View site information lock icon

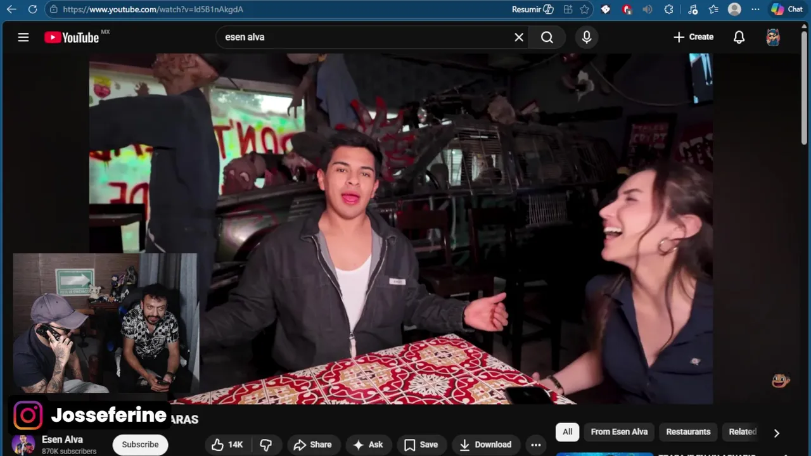coord(54,9)
